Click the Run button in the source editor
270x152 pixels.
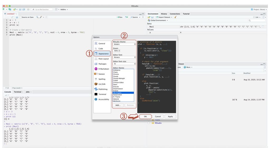pyautogui.click(x=119, y=17)
